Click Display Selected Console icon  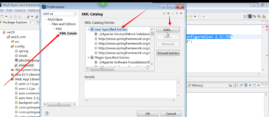click(x=246, y=85)
